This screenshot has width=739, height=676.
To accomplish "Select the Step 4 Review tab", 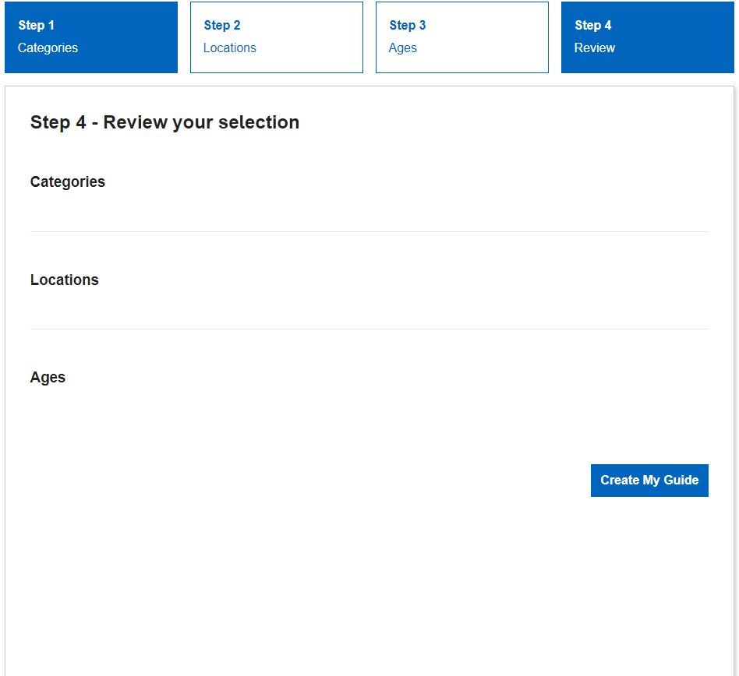I will (x=648, y=37).
